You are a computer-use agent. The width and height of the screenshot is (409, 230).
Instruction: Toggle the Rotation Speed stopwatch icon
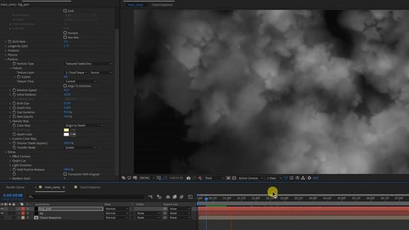(x=14, y=90)
